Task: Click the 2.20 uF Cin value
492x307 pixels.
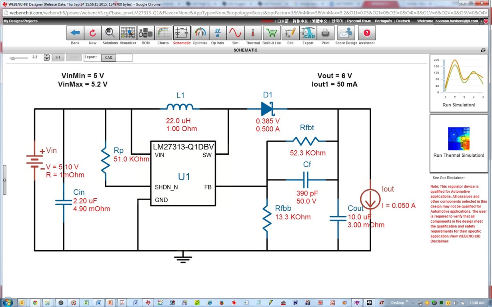Action: click(x=85, y=201)
